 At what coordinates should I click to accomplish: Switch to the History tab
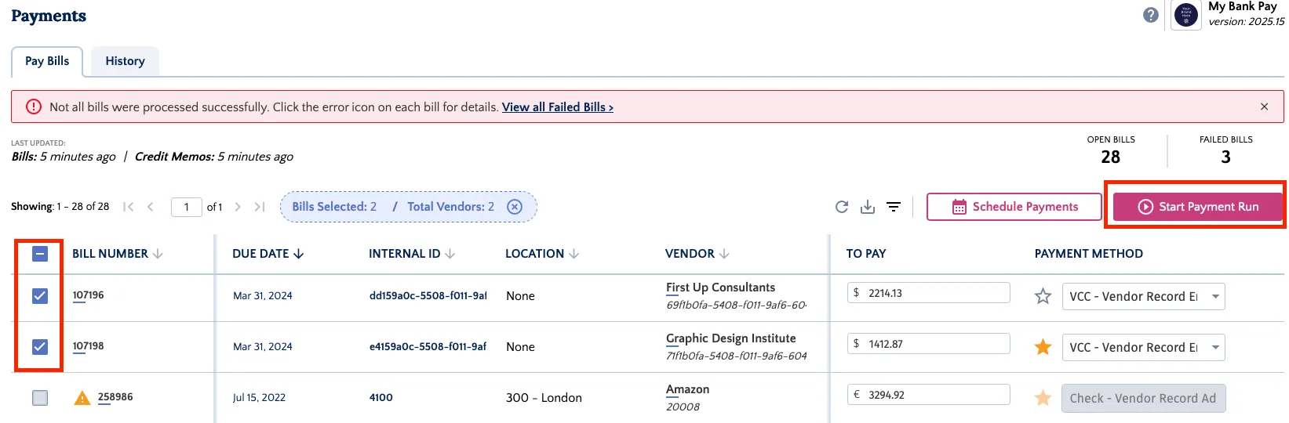(126, 61)
